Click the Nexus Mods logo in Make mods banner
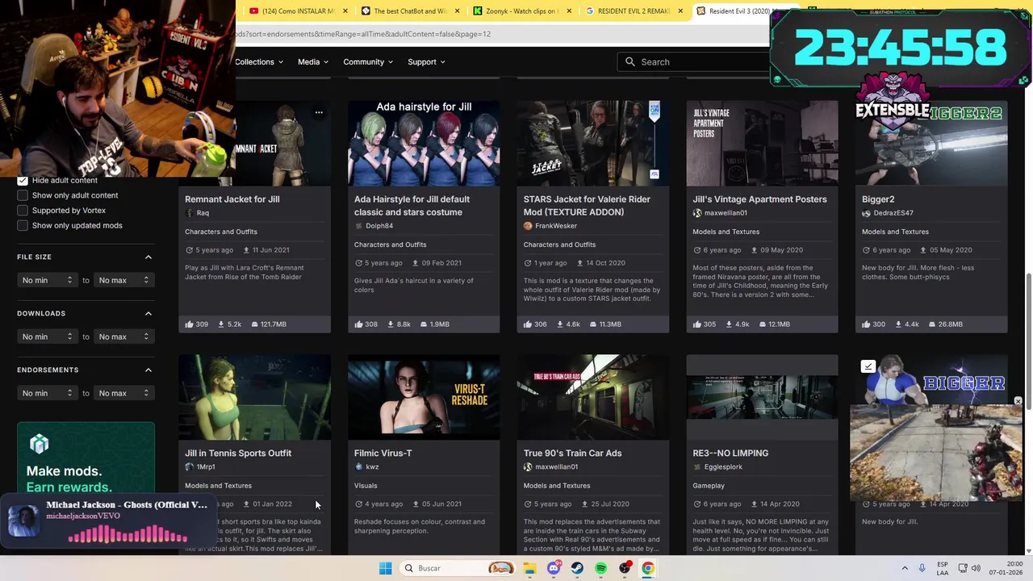Viewport: 1033px width, 581px height. [40, 444]
